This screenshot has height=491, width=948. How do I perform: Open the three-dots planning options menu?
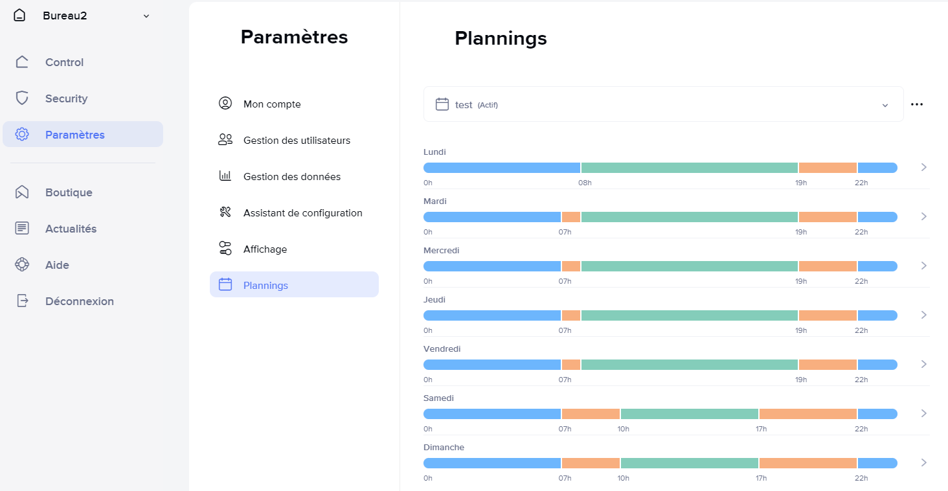point(917,104)
